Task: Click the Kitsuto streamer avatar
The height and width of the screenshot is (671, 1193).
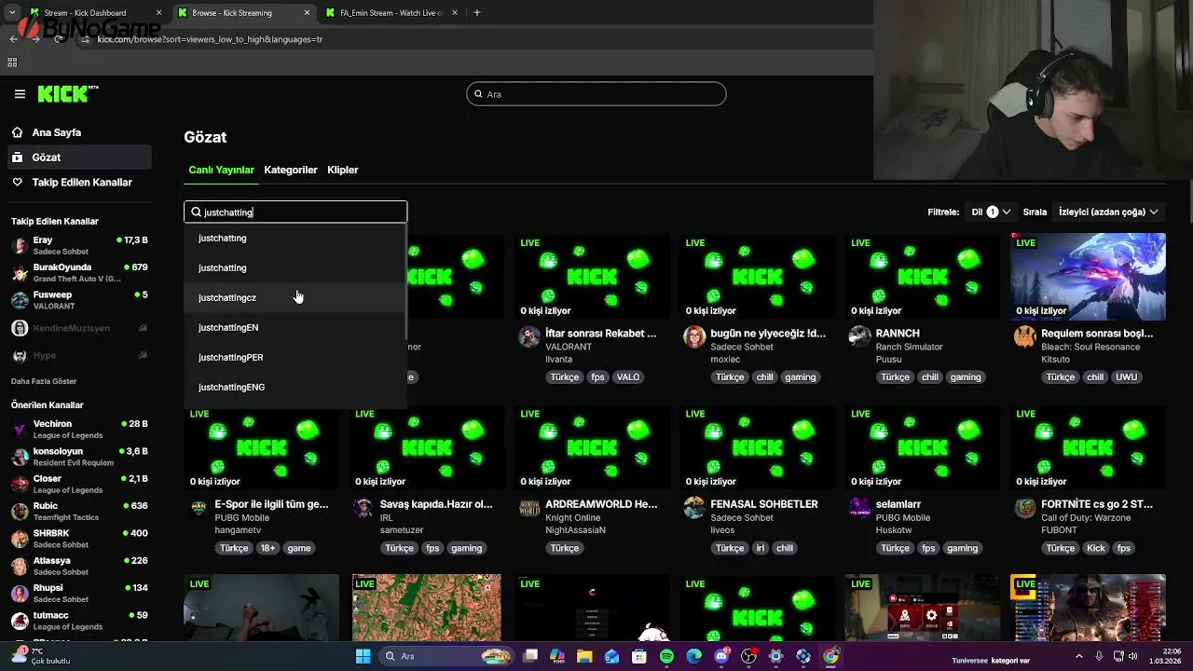Action: click(1025, 337)
